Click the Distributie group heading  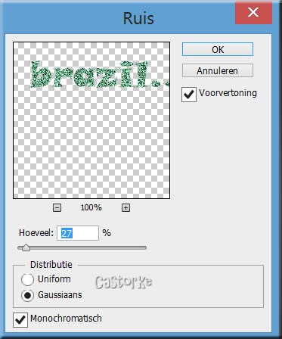click(51, 264)
